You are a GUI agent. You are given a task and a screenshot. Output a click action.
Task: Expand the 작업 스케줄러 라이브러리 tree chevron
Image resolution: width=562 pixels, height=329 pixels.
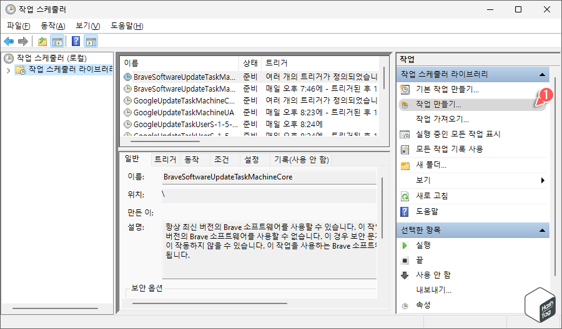click(x=8, y=70)
